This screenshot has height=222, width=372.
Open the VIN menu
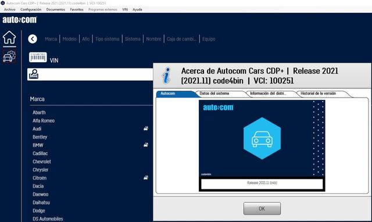[x=125, y=9]
